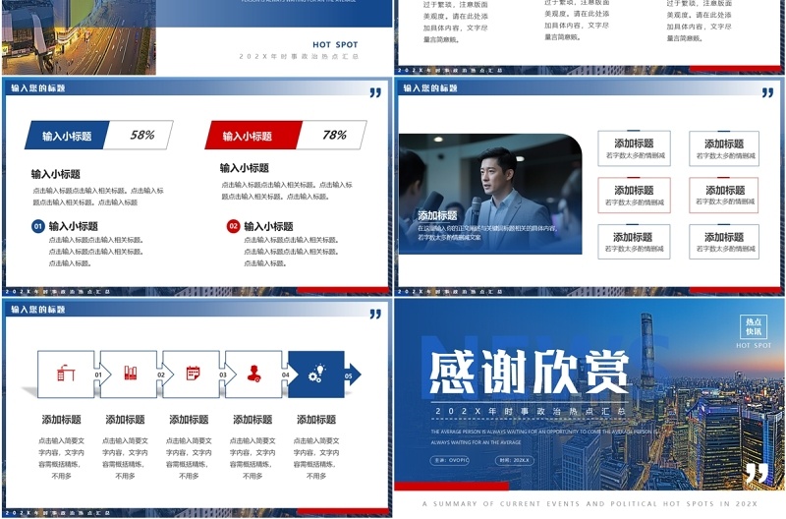
Task: Click the 04 step arrow marker
Action: 289,375
